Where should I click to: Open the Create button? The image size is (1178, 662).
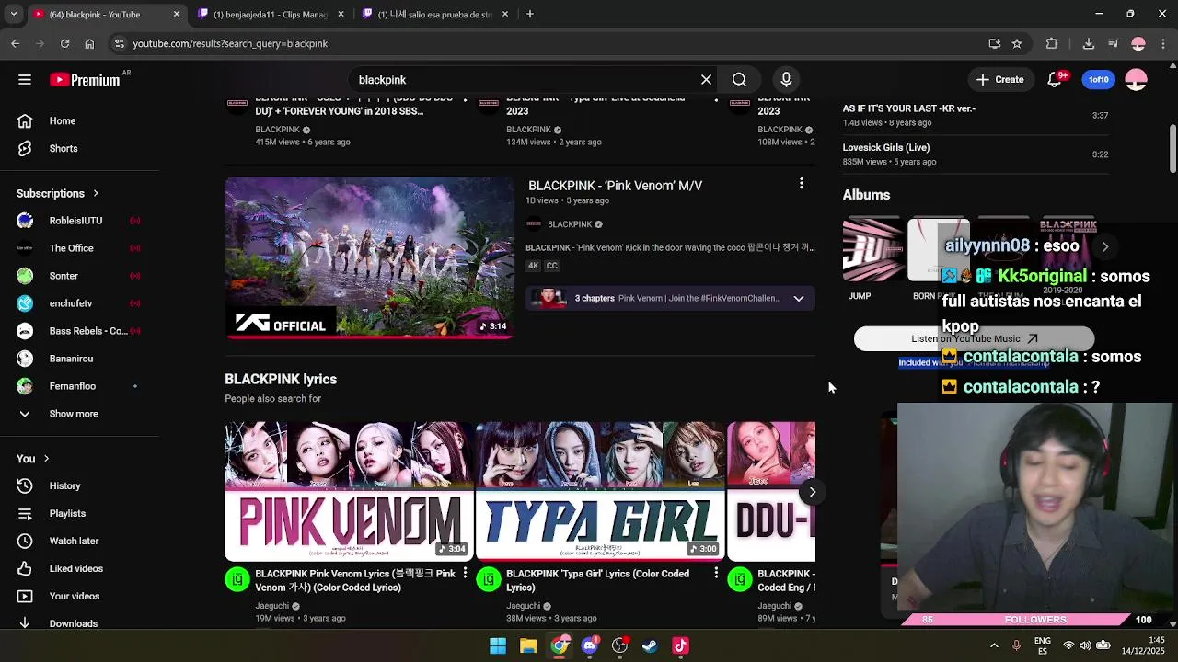[x=999, y=80]
